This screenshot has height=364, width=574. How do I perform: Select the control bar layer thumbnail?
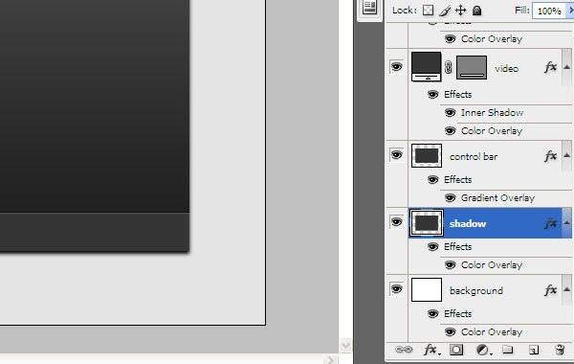point(427,155)
